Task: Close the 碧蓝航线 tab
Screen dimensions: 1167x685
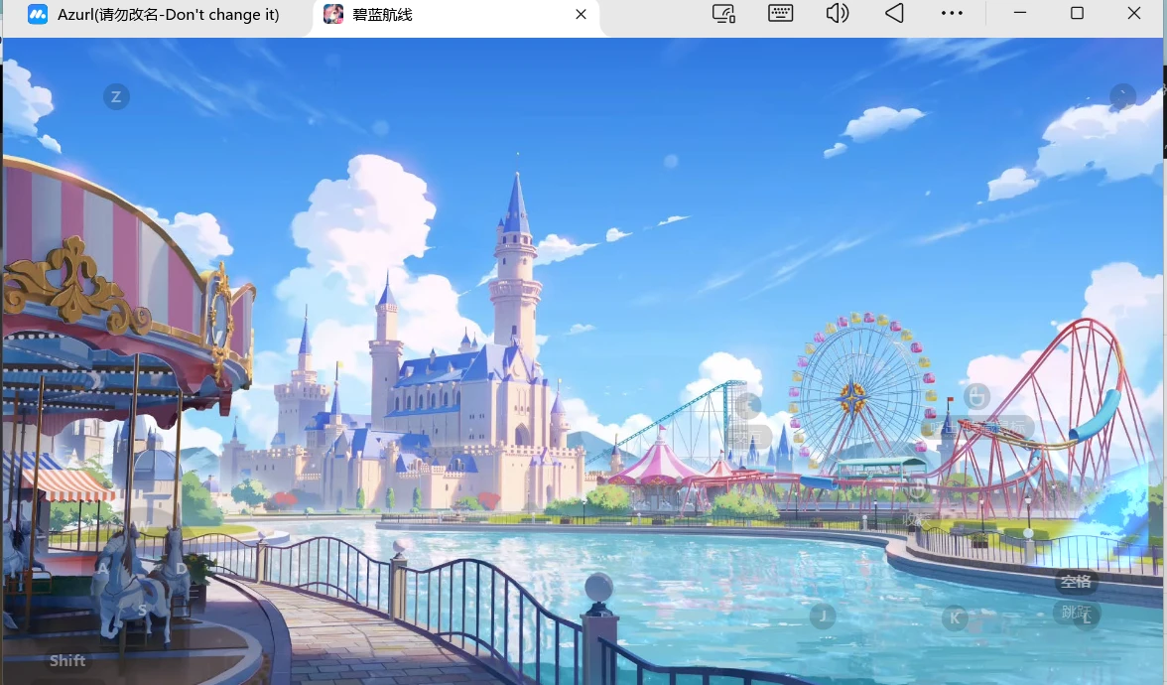Action: (582, 14)
